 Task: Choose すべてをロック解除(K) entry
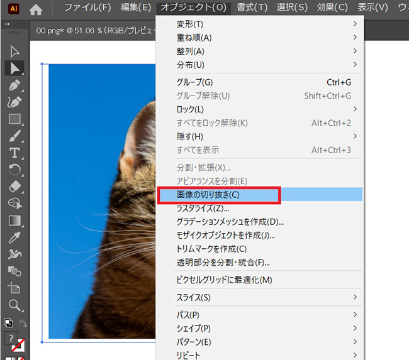(260, 123)
